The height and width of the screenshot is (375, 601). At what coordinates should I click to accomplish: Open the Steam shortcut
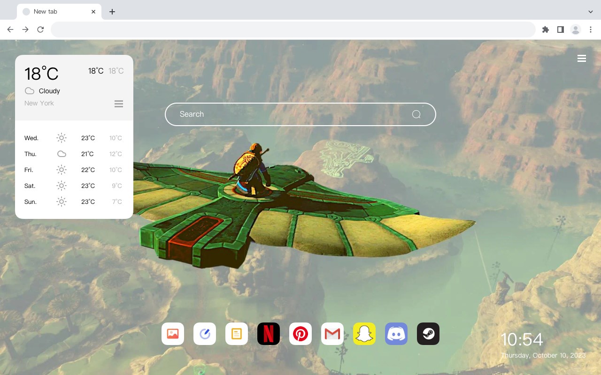tap(428, 334)
